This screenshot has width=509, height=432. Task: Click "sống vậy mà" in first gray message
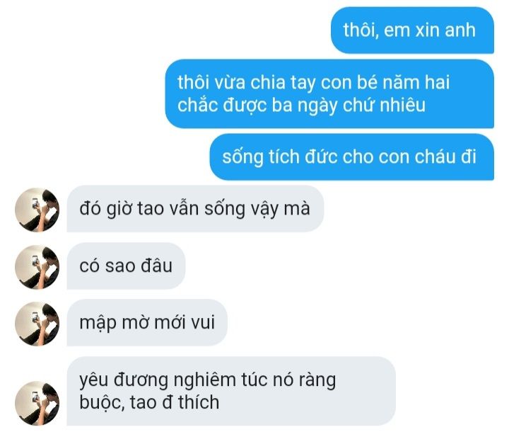pos(257,209)
